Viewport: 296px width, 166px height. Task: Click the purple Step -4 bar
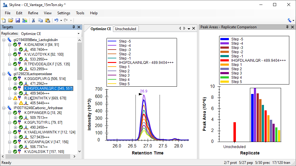pyautogui.click(x=255, y=115)
